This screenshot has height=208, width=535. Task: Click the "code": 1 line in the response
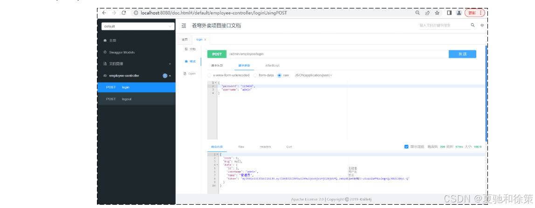pyautogui.click(x=231, y=158)
